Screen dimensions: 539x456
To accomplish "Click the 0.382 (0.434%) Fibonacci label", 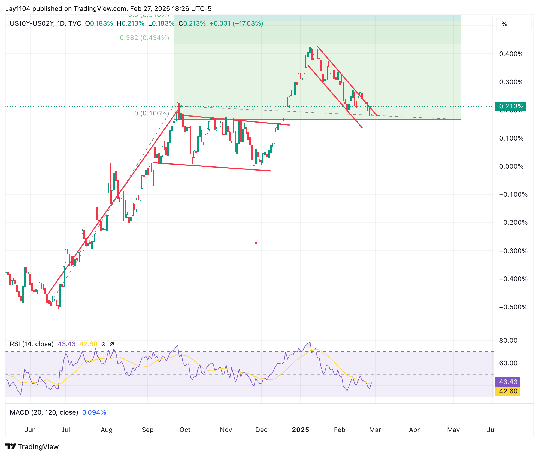I will pyautogui.click(x=144, y=38).
